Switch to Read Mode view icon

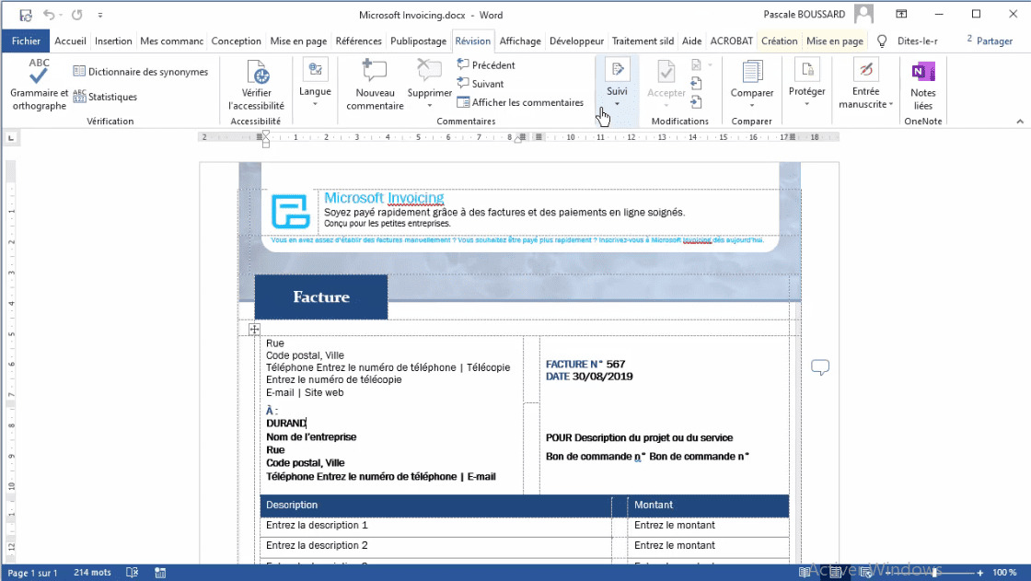pyautogui.click(x=805, y=573)
